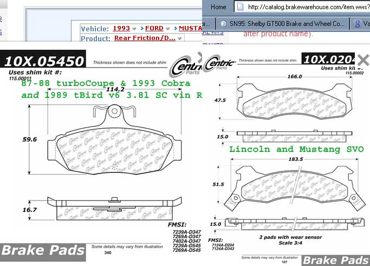The height and width of the screenshot is (266, 370).
Task: Click FMSI code 7124A-D204
Action: (223, 245)
